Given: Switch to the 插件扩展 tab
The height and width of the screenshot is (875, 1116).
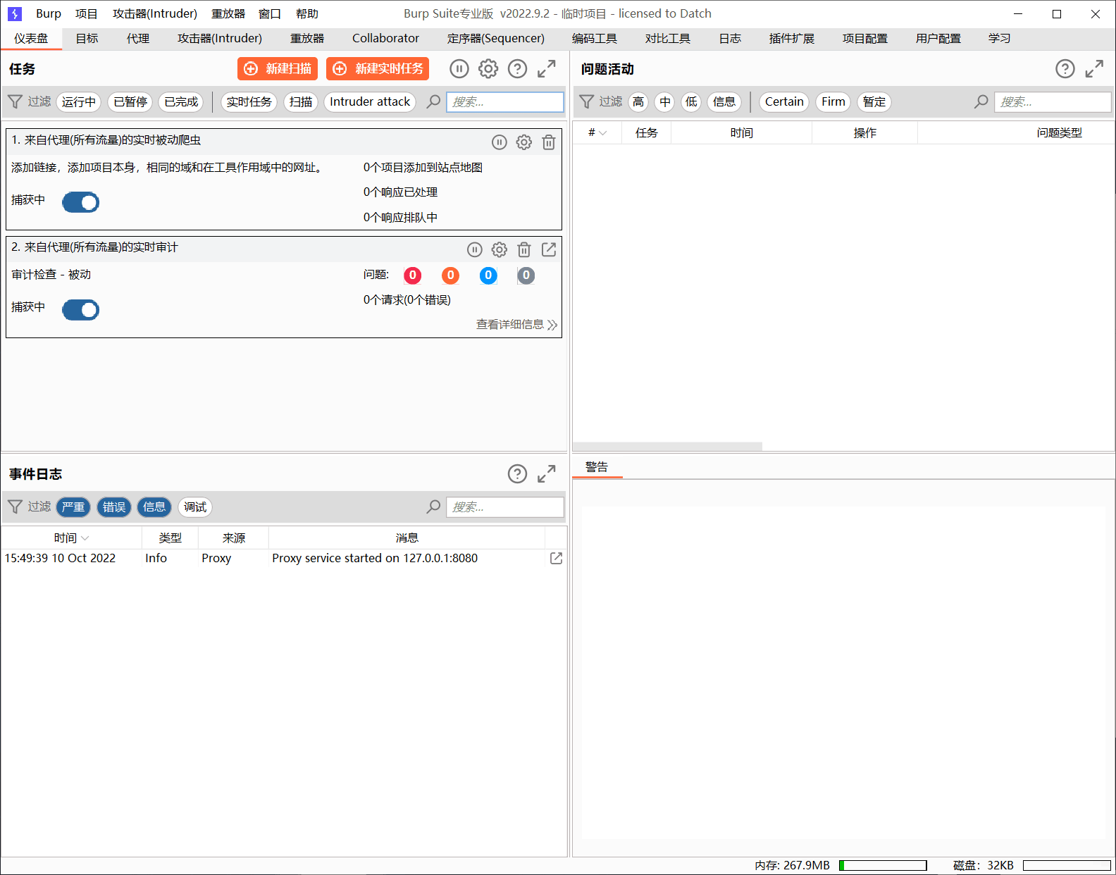Looking at the screenshot, I should coord(792,39).
